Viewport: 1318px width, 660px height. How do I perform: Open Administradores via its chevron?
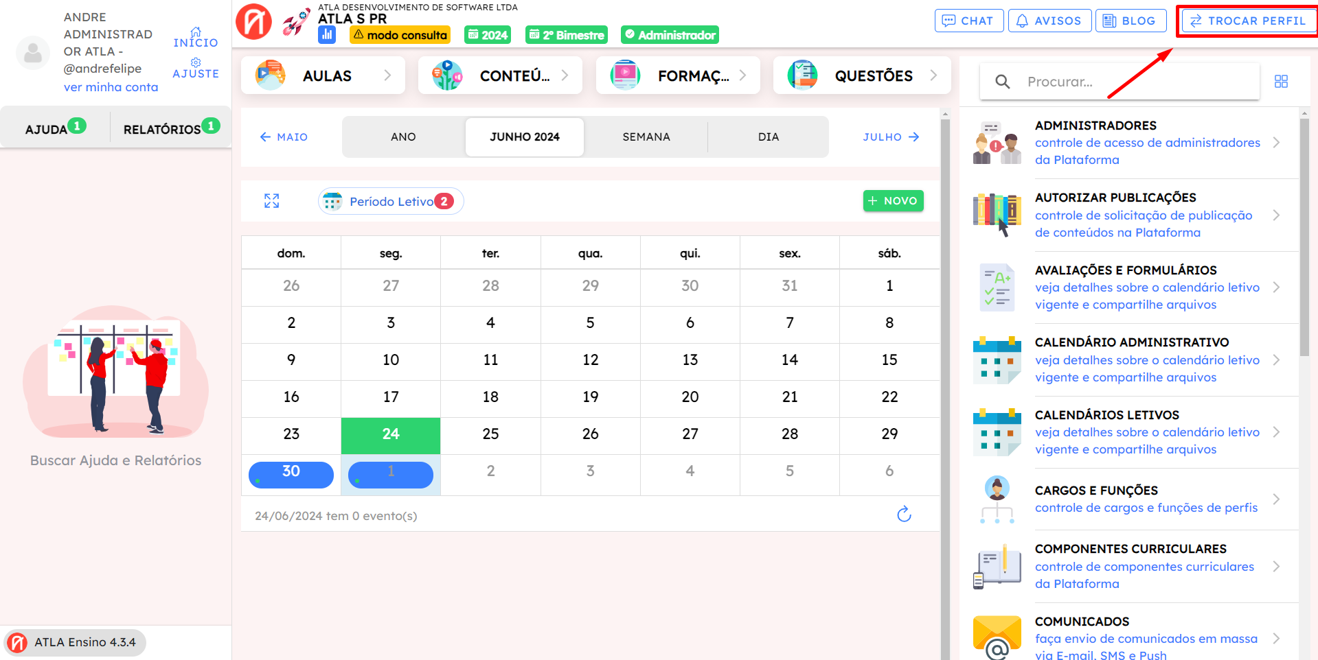click(1276, 143)
